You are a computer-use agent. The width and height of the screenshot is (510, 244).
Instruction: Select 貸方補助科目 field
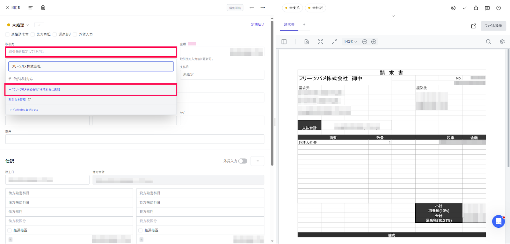[200, 202]
